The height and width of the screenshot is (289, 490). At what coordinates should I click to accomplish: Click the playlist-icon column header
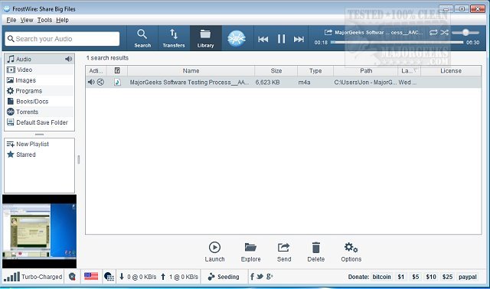(117, 71)
